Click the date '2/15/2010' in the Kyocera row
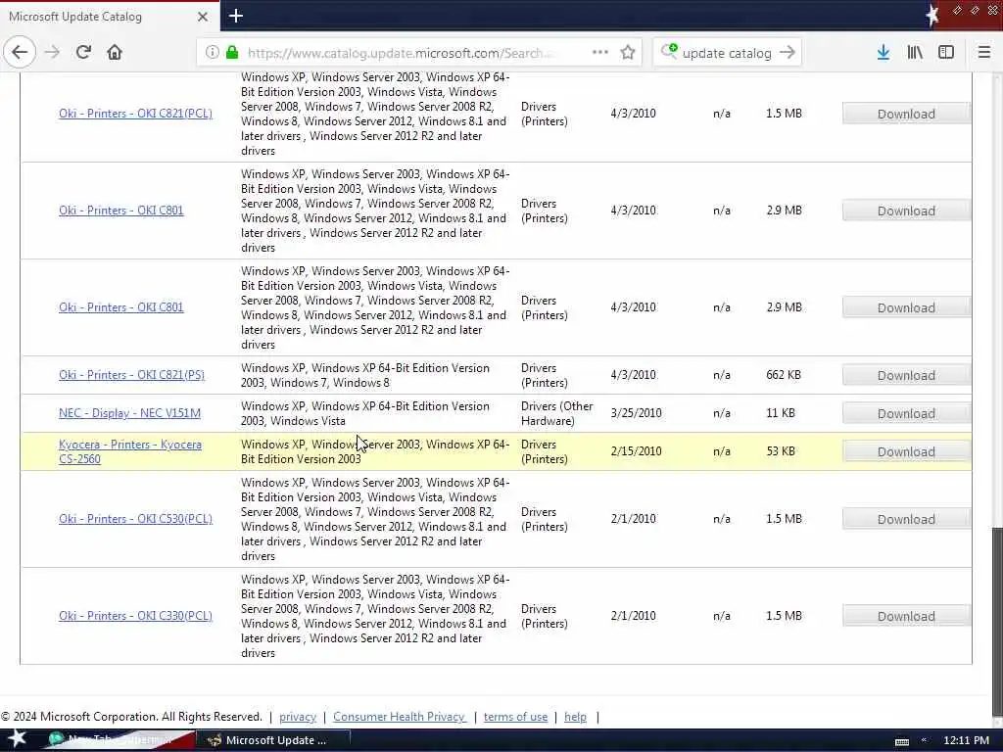This screenshot has height=752, width=1003. pos(636,451)
